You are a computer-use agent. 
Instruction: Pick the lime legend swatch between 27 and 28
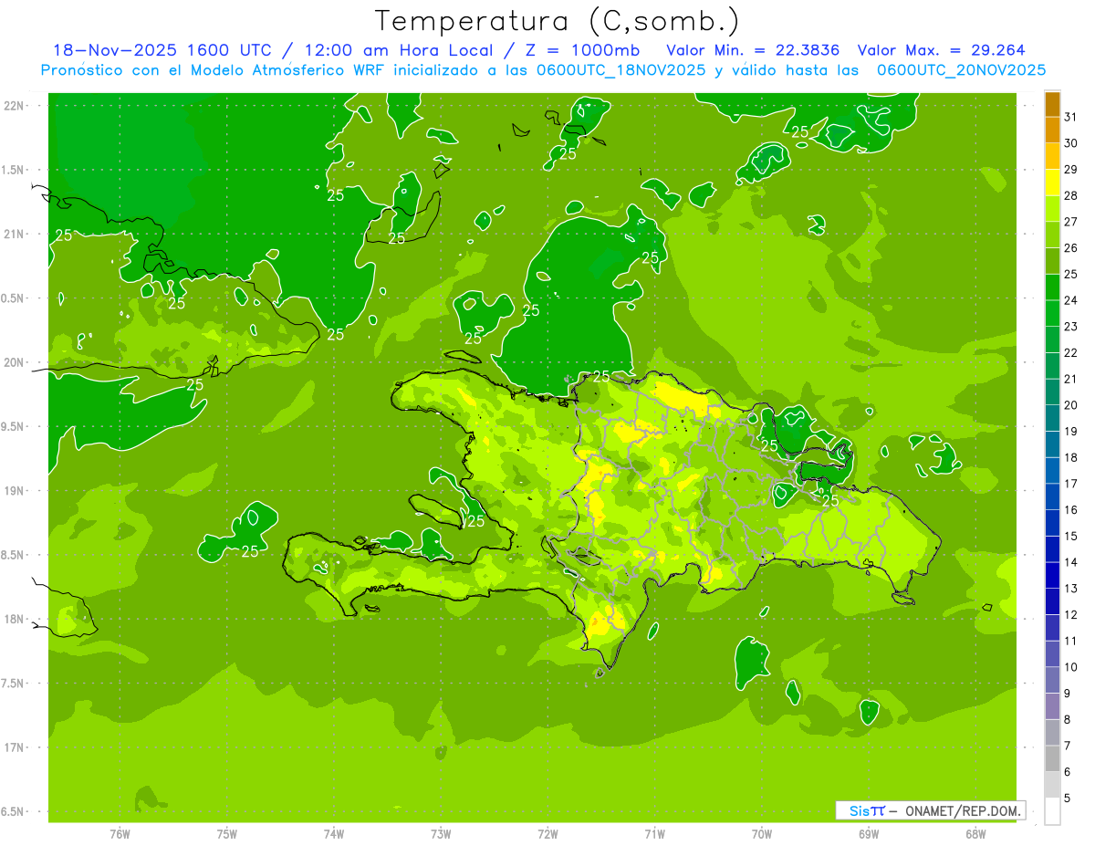click(1052, 209)
